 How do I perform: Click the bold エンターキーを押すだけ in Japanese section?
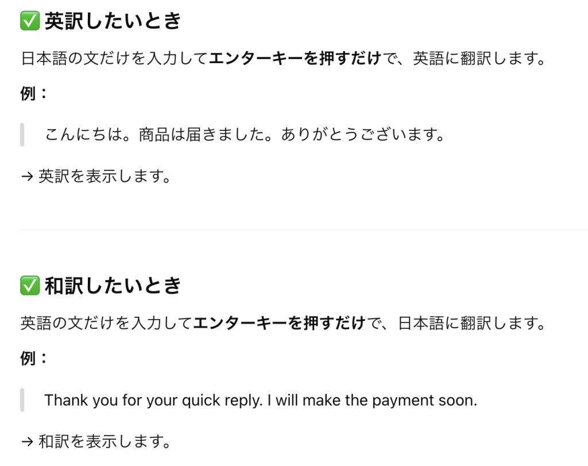point(280,323)
